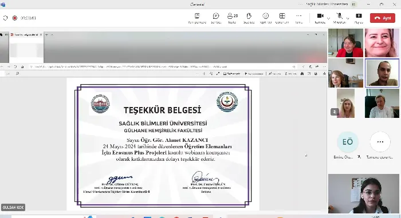The image size is (401, 218).
Task: Open the Paylaş share content icon
Action: pos(359,16)
